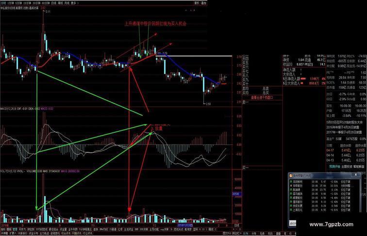Select the 指标 tab at bottom left

coord(3,229)
